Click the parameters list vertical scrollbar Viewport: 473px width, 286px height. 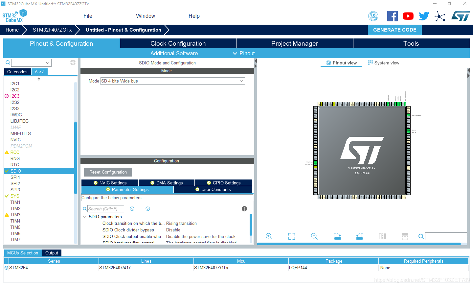coord(251,225)
